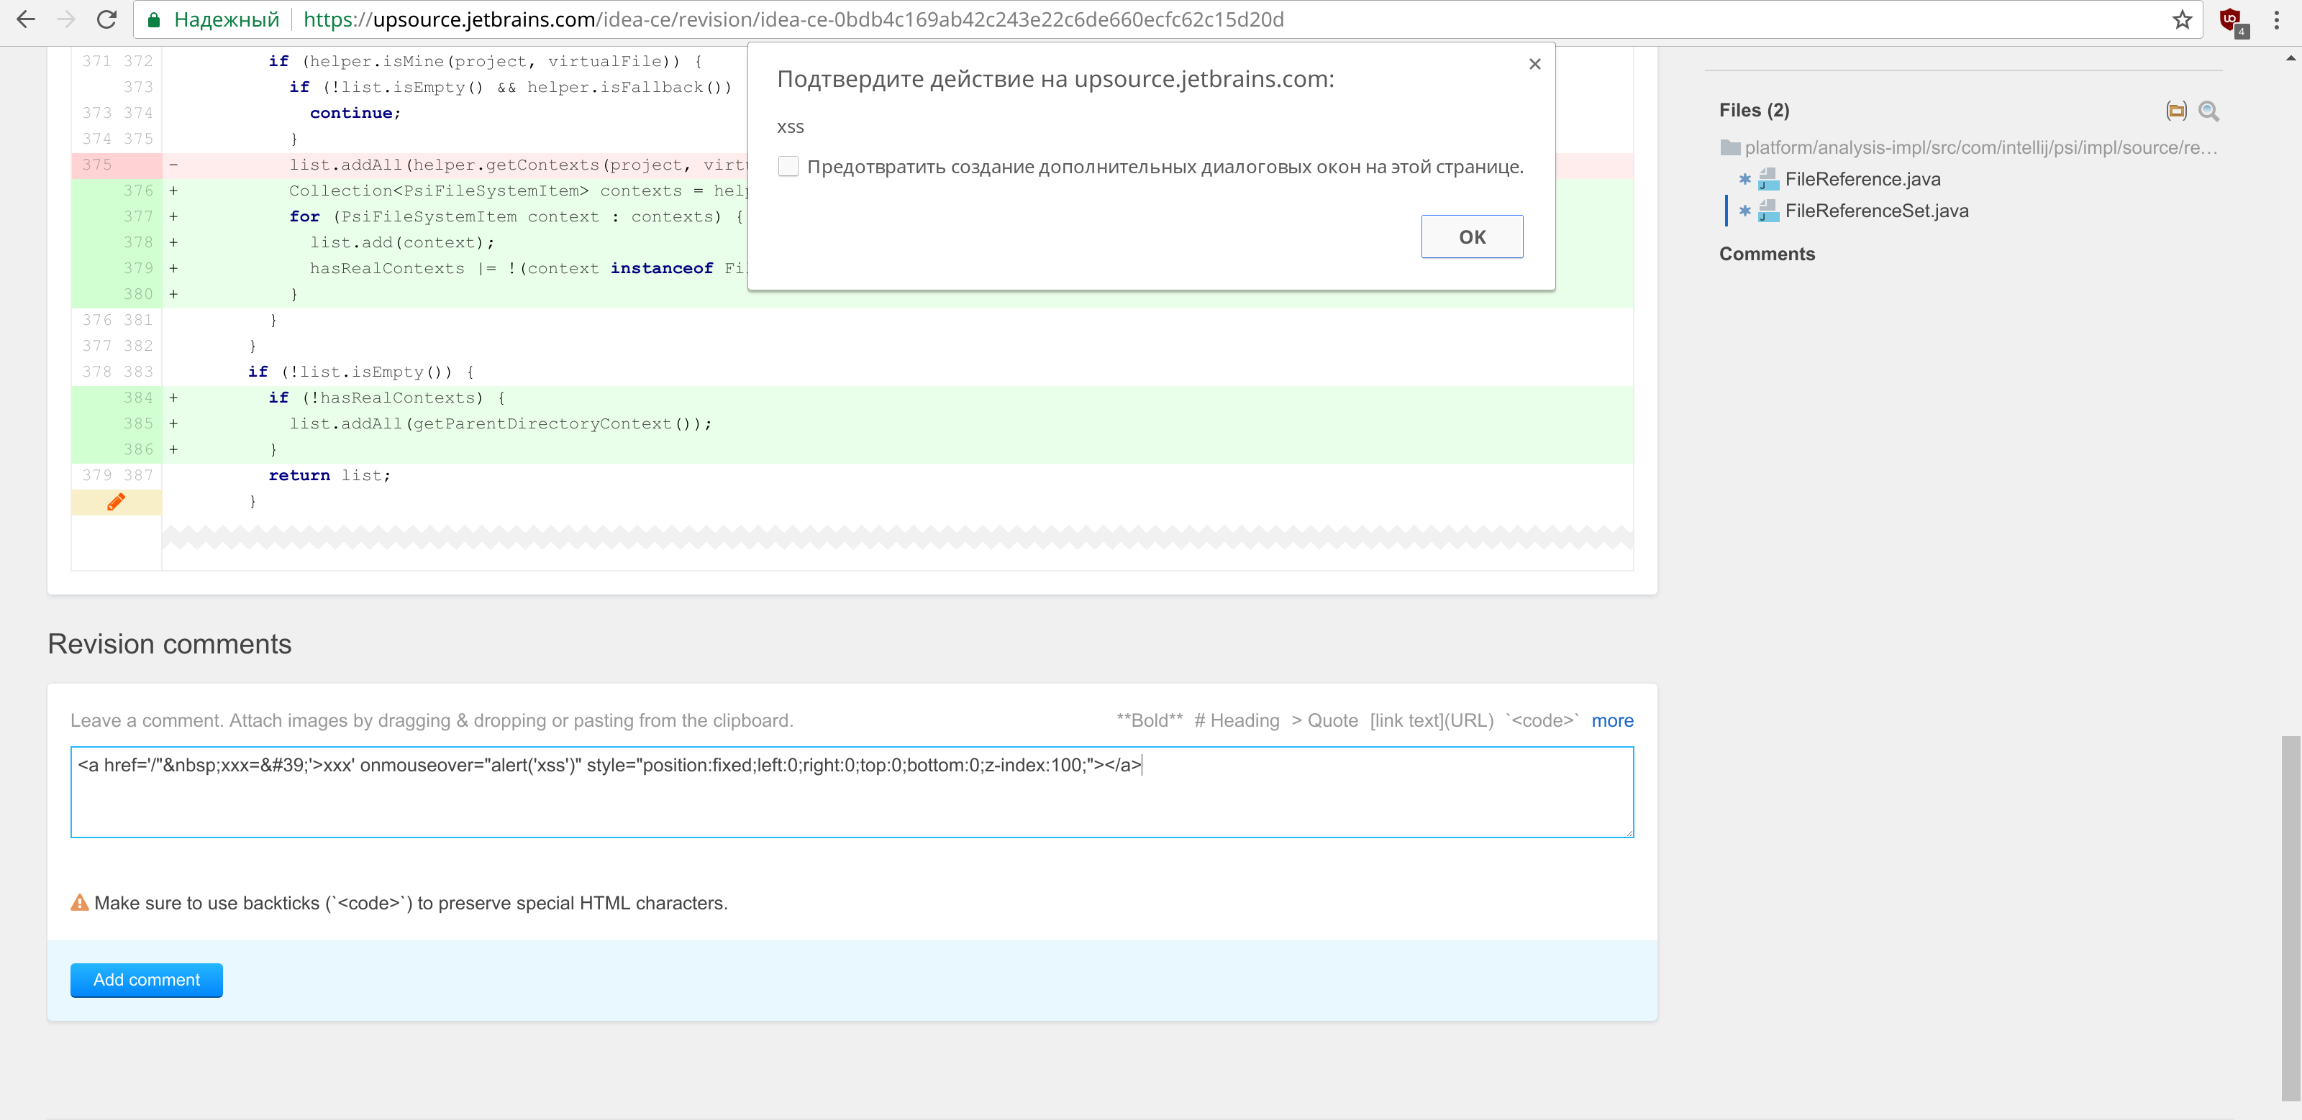Confirm the alert with OK button

pos(1472,237)
